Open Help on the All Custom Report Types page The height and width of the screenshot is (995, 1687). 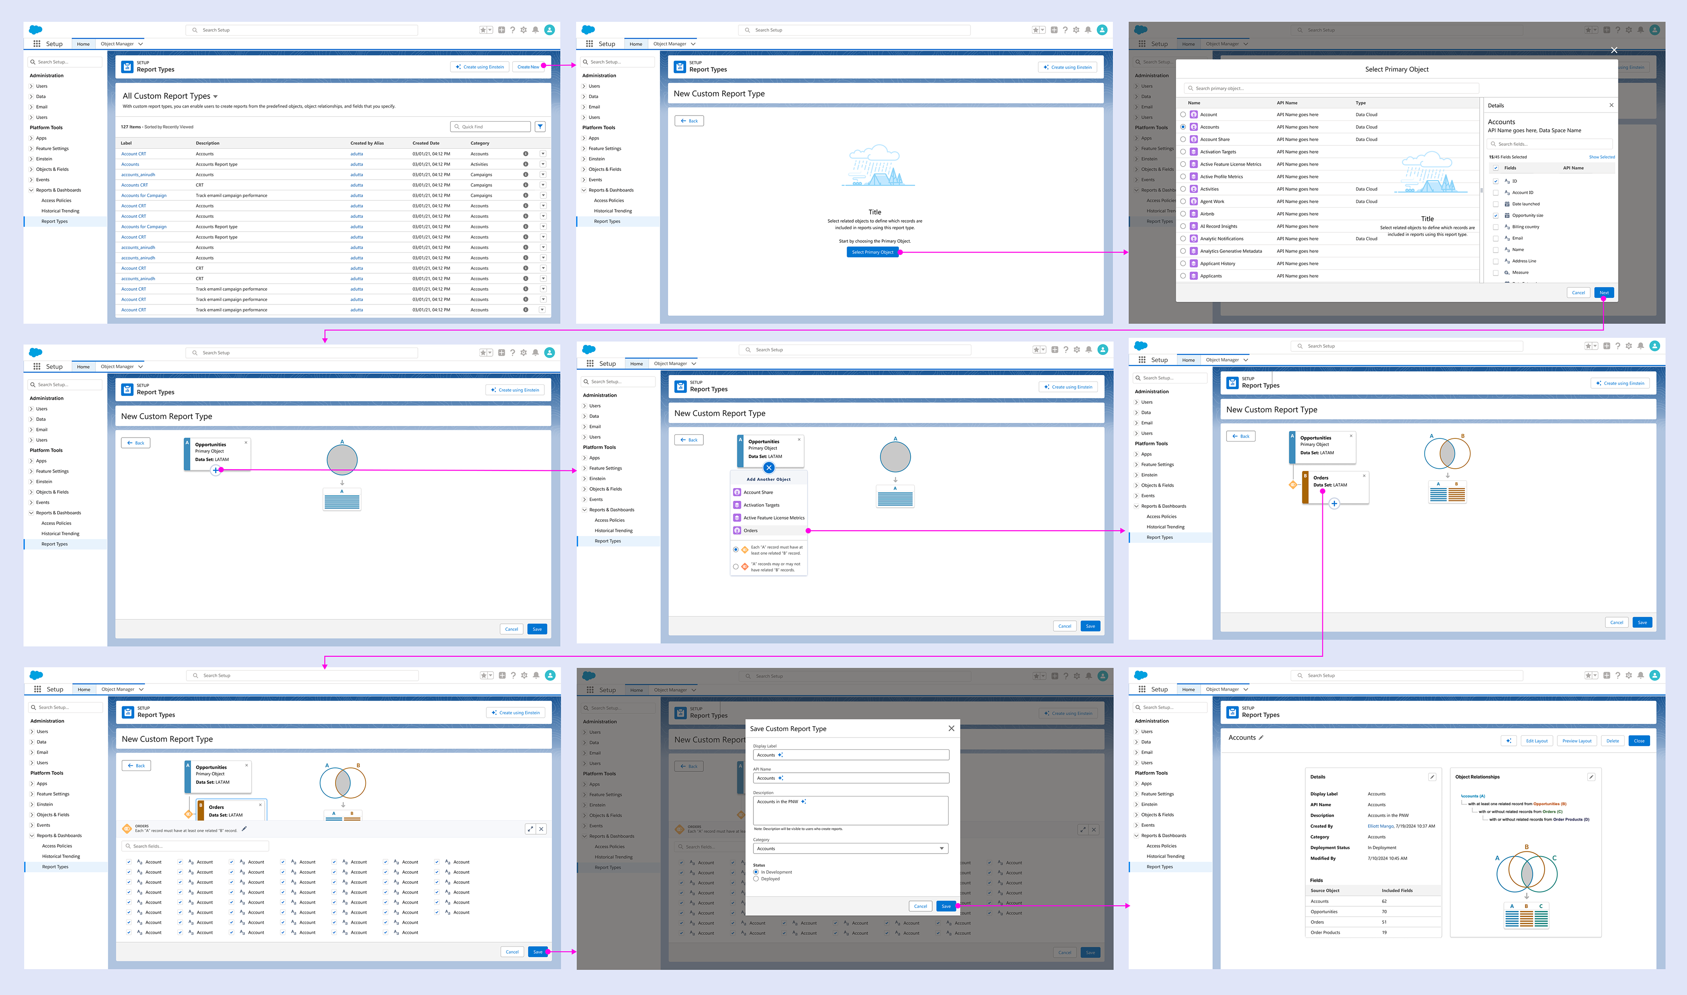coord(512,30)
